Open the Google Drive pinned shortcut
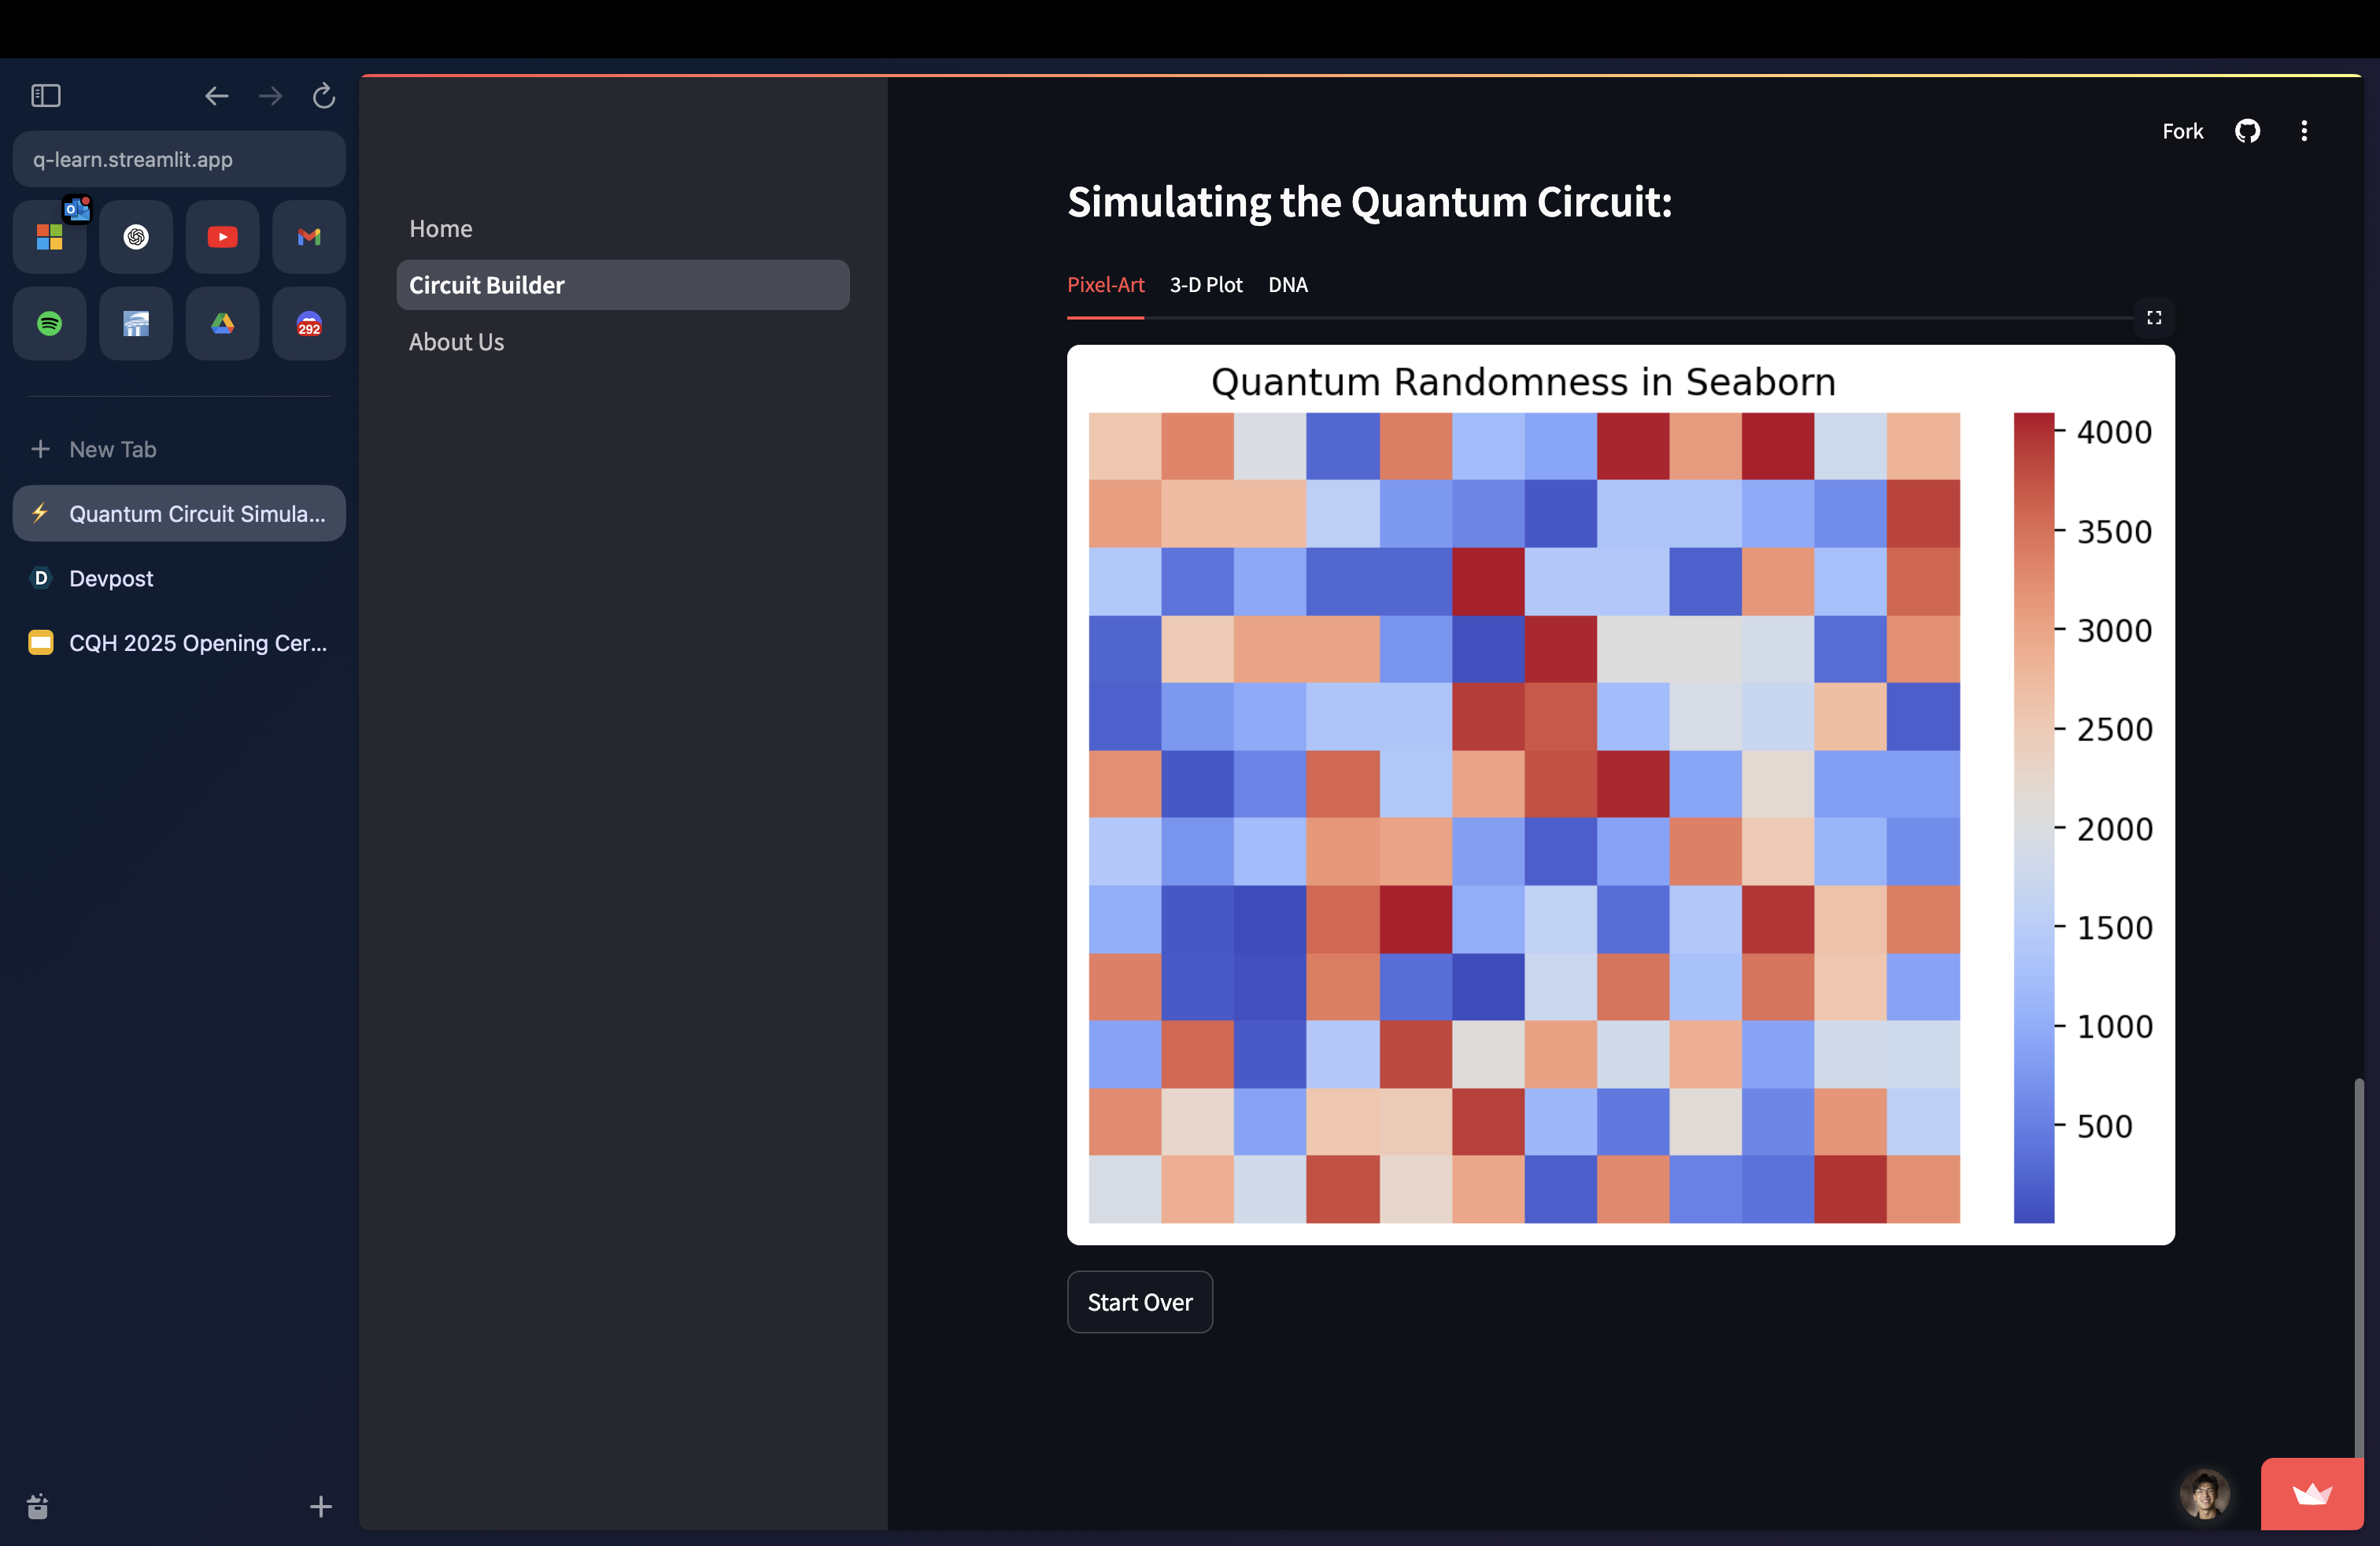The height and width of the screenshot is (1546, 2380). [222, 323]
